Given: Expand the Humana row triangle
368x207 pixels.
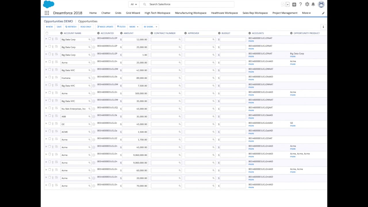Looking at the screenshot, I should point(46,77).
